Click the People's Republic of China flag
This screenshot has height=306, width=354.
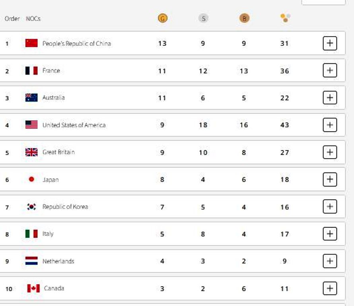pyautogui.click(x=31, y=43)
